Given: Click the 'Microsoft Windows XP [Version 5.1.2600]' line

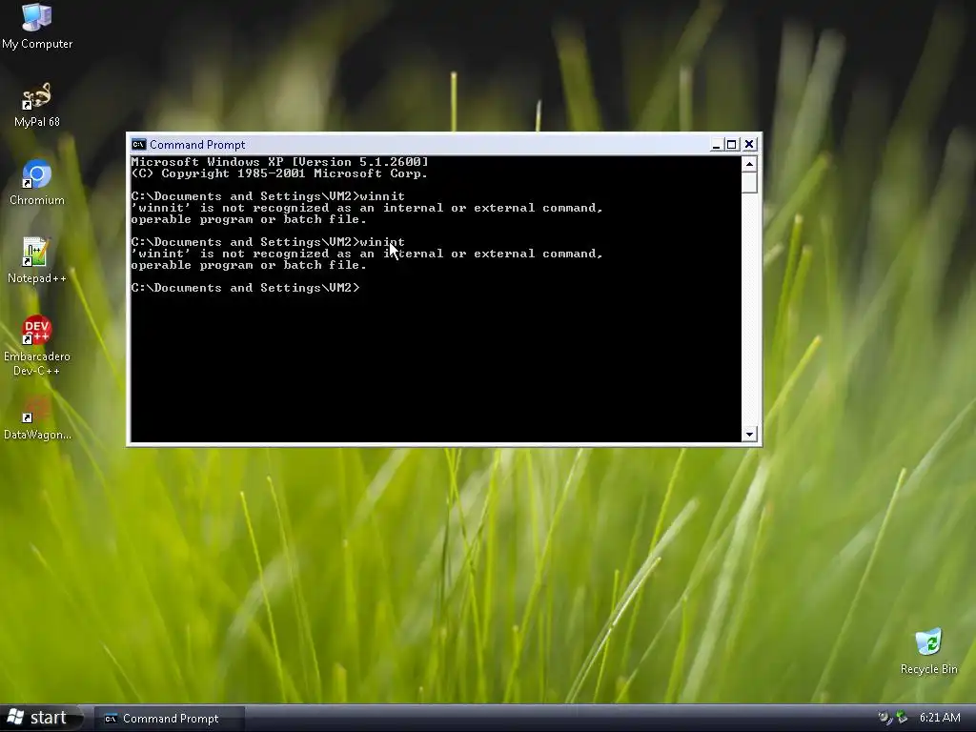Looking at the screenshot, I should 279,162.
